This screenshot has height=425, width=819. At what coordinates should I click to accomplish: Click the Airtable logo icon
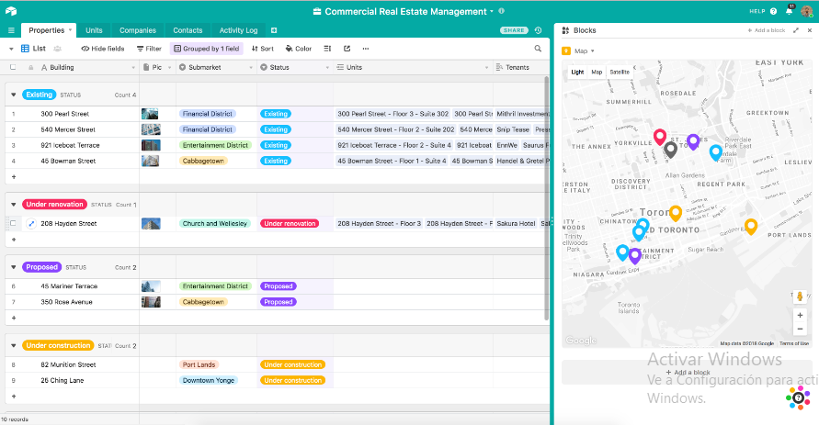pos(11,11)
